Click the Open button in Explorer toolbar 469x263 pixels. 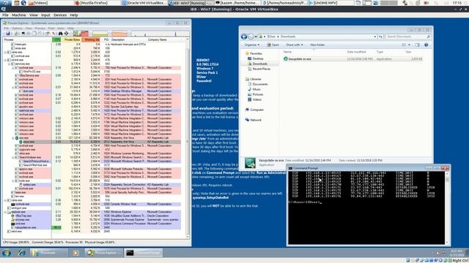click(x=273, y=45)
